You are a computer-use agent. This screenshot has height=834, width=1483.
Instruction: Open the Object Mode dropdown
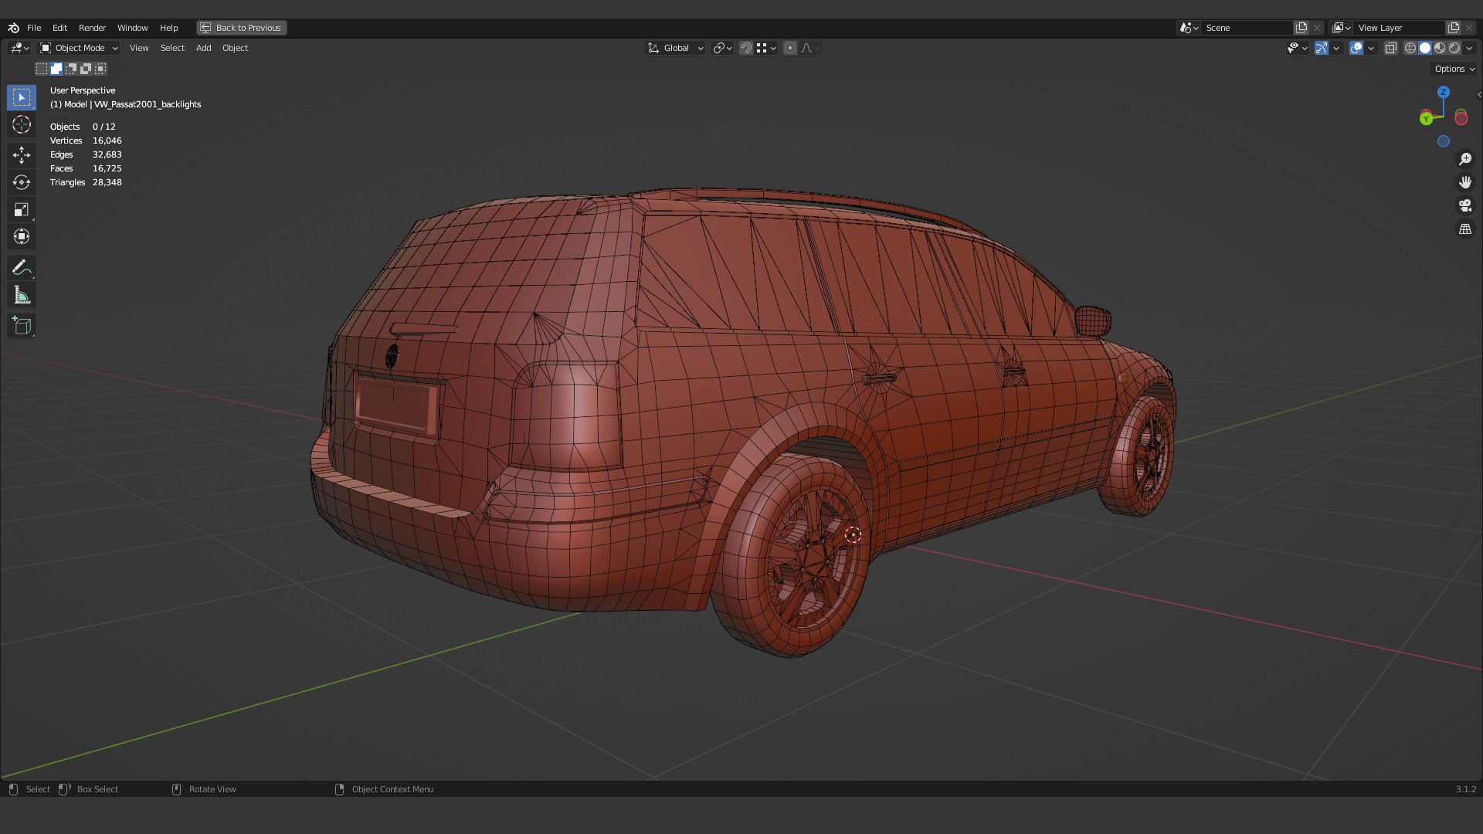(79, 48)
